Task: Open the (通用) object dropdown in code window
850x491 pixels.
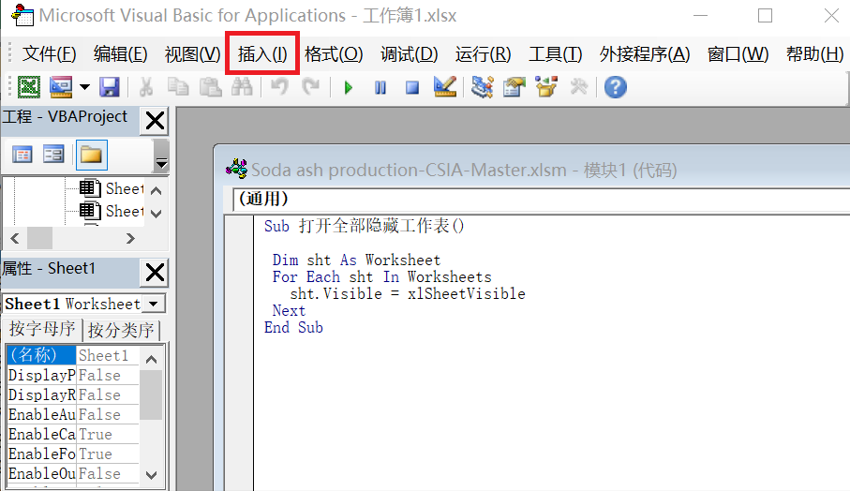Action: (542, 199)
